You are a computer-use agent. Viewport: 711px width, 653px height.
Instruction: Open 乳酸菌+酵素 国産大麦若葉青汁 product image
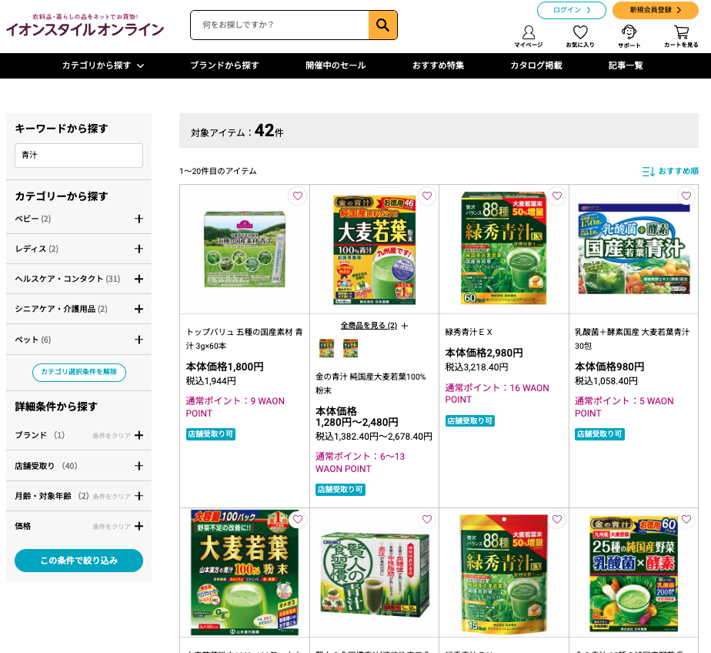(634, 249)
